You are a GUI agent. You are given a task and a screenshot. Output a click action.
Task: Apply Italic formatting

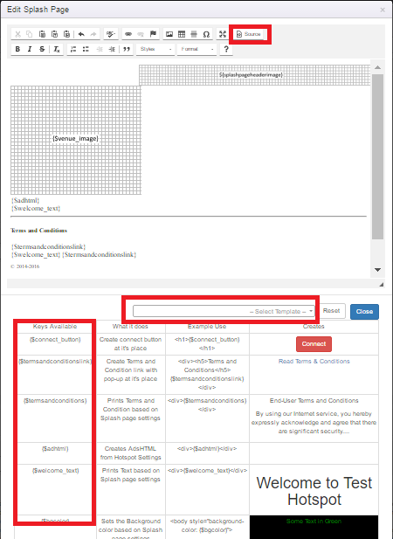click(30, 49)
